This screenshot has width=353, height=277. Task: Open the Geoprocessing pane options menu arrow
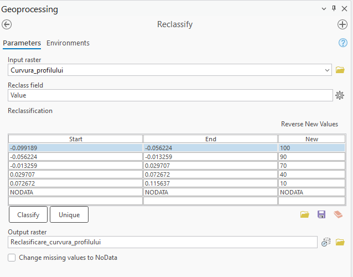[x=324, y=9]
